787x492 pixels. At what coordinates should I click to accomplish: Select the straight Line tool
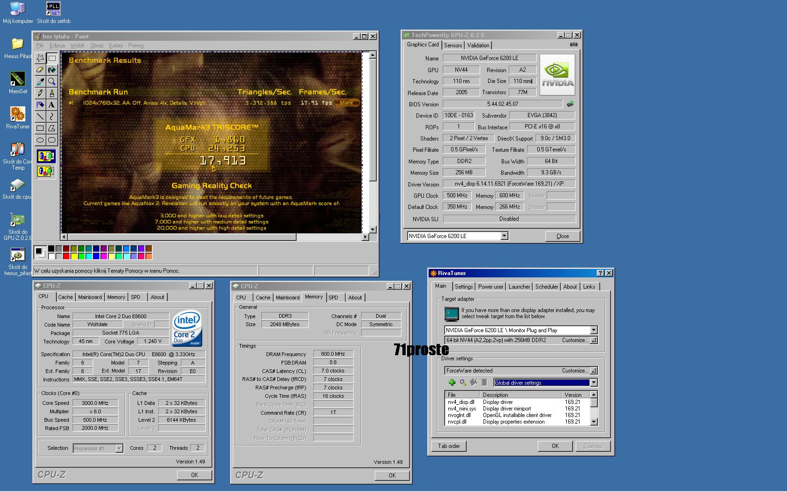pos(40,117)
